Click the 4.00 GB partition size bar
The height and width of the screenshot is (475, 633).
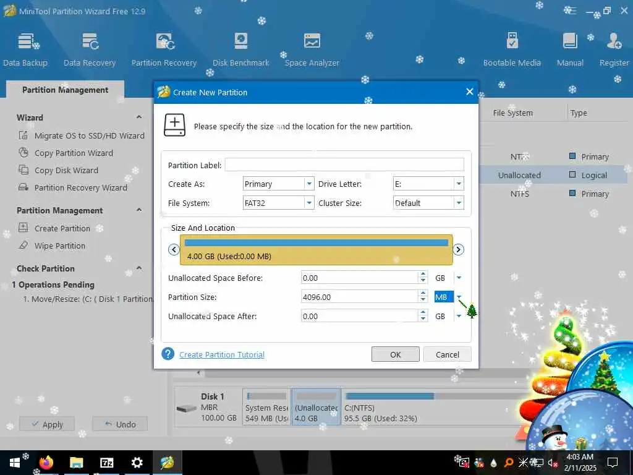click(316, 250)
